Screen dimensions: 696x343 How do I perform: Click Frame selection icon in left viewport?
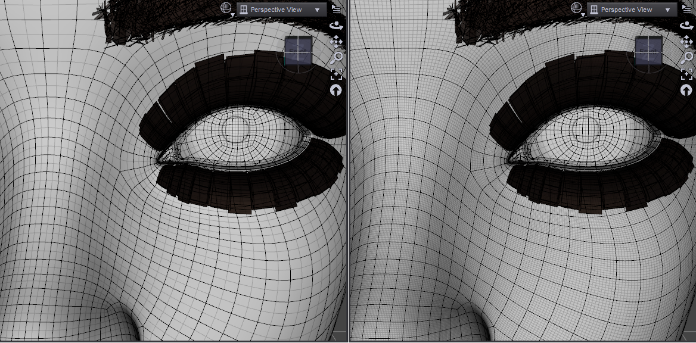[336, 74]
